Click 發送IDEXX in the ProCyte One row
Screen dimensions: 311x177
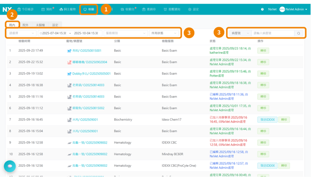(267, 165)
